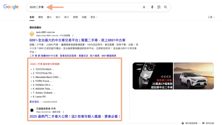This screenshot has height=125, width=222.
Task: Switch to the 購物 tab
Action: tap(41, 17)
